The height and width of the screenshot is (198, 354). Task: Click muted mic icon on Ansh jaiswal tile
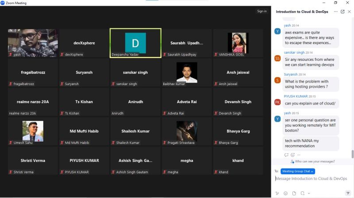216,84
